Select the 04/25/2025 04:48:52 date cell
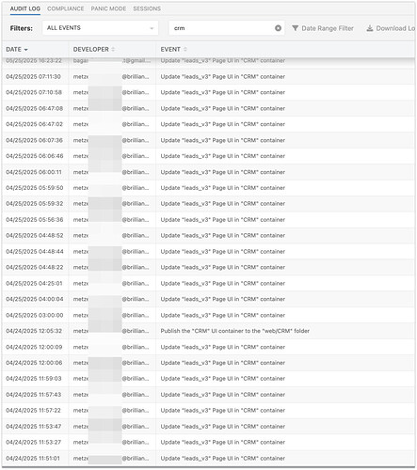 [x=35, y=235]
